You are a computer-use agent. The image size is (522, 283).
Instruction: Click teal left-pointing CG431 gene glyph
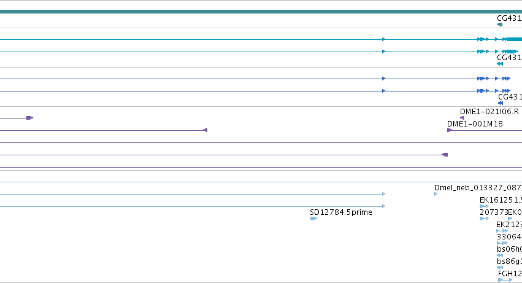point(499,25)
